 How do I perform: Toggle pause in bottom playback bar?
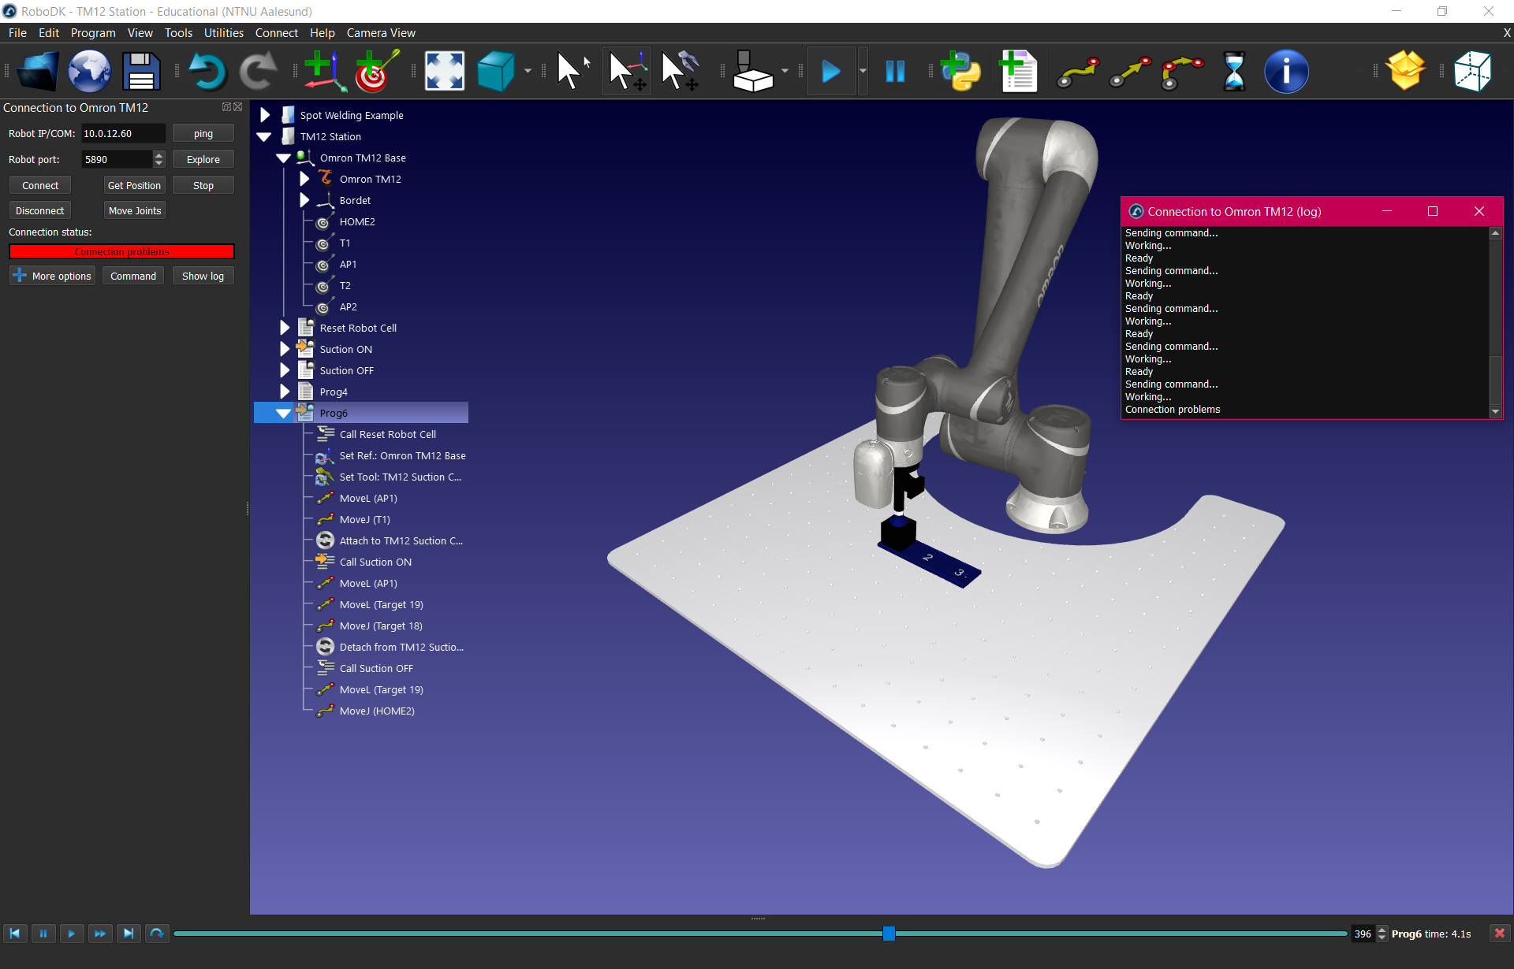43,934
